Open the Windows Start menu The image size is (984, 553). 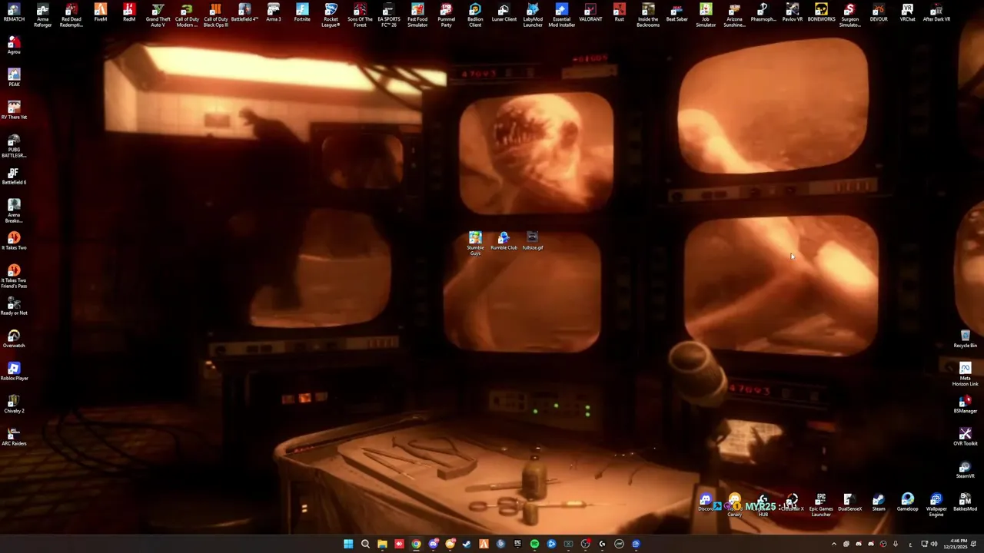point(348,544)
